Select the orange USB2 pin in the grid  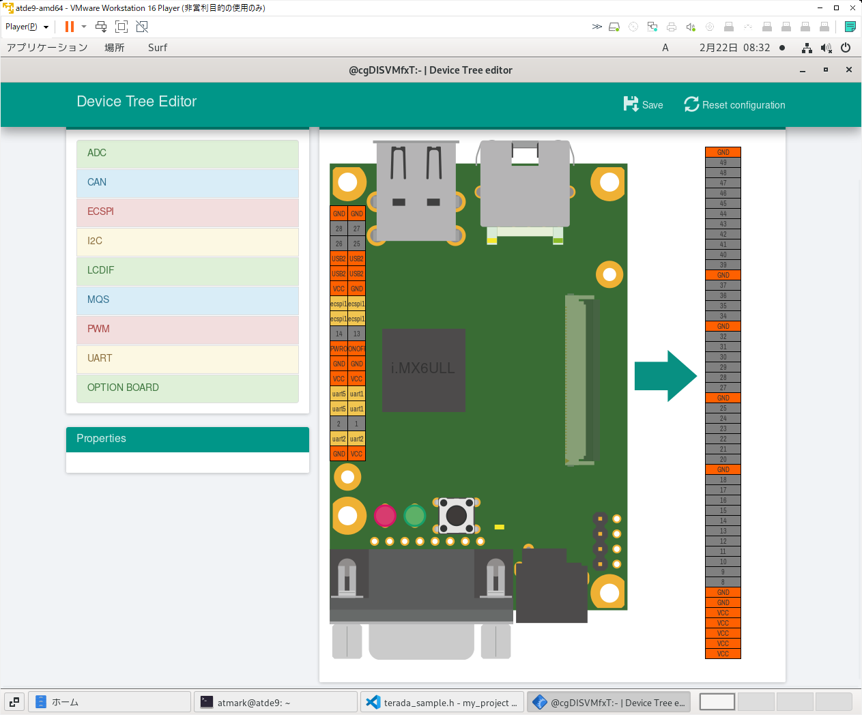click(339, 259)
